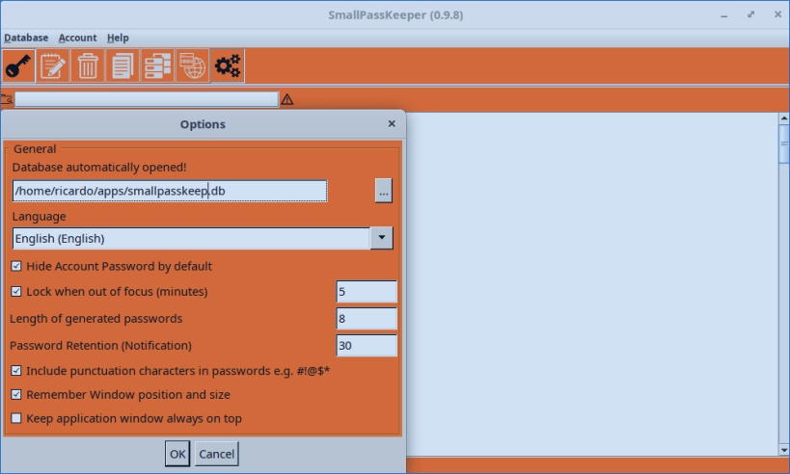790x474 pixels.
Task: Click the edit account notepad icon
Action: click(53, 66)
